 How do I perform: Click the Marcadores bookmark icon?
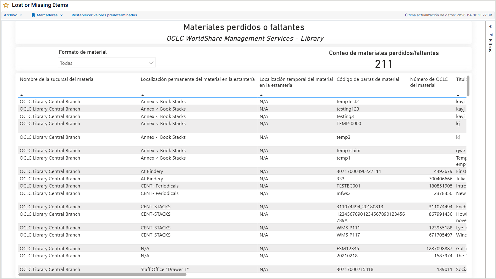point(33,15)
